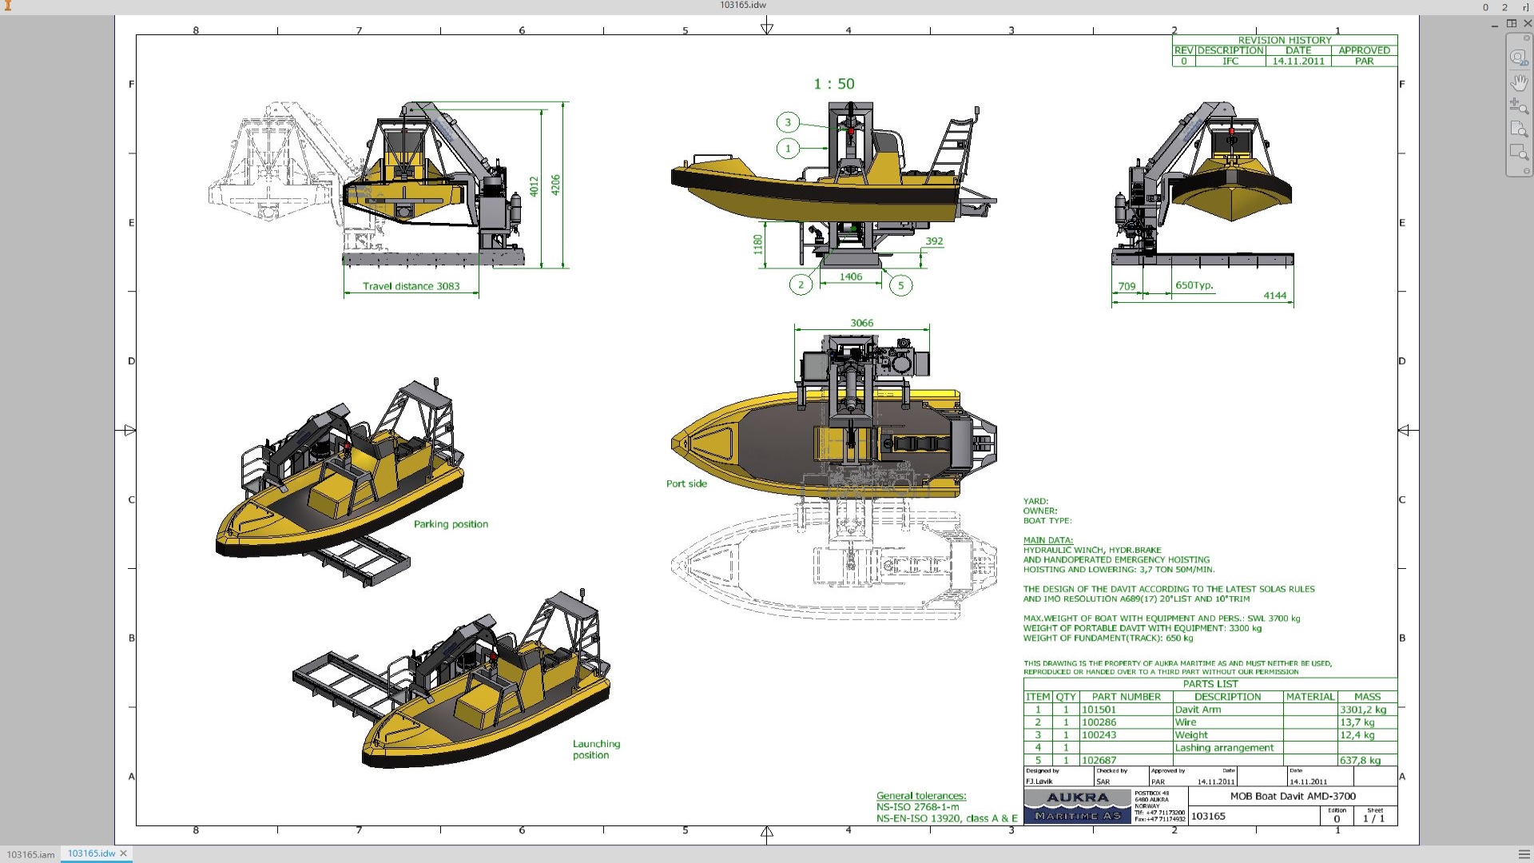1534x863 pixels.
Task: Select the REVISION HISTORY table title
Action: point(1285,40)
